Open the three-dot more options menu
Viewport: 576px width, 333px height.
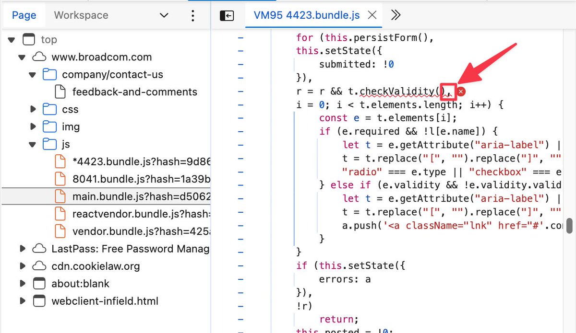(193, 15)
